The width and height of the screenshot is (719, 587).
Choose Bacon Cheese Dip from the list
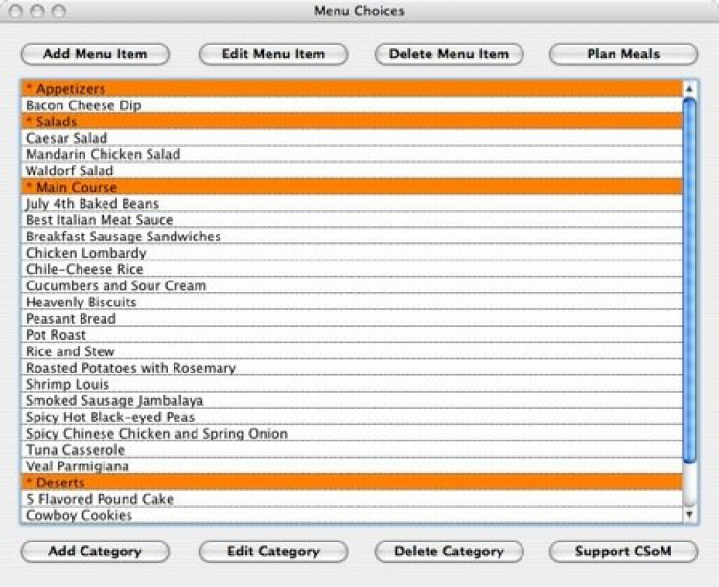(83, 105)
